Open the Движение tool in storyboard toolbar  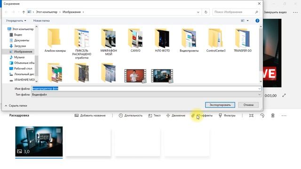point(175,115)
